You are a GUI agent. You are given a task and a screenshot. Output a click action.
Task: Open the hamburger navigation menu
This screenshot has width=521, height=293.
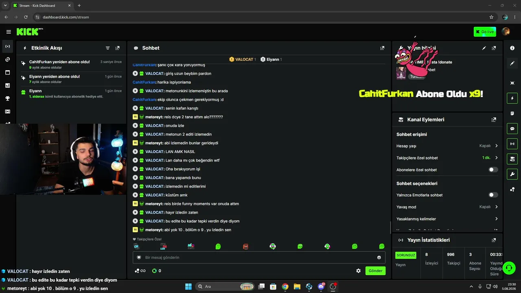[9, 32]
